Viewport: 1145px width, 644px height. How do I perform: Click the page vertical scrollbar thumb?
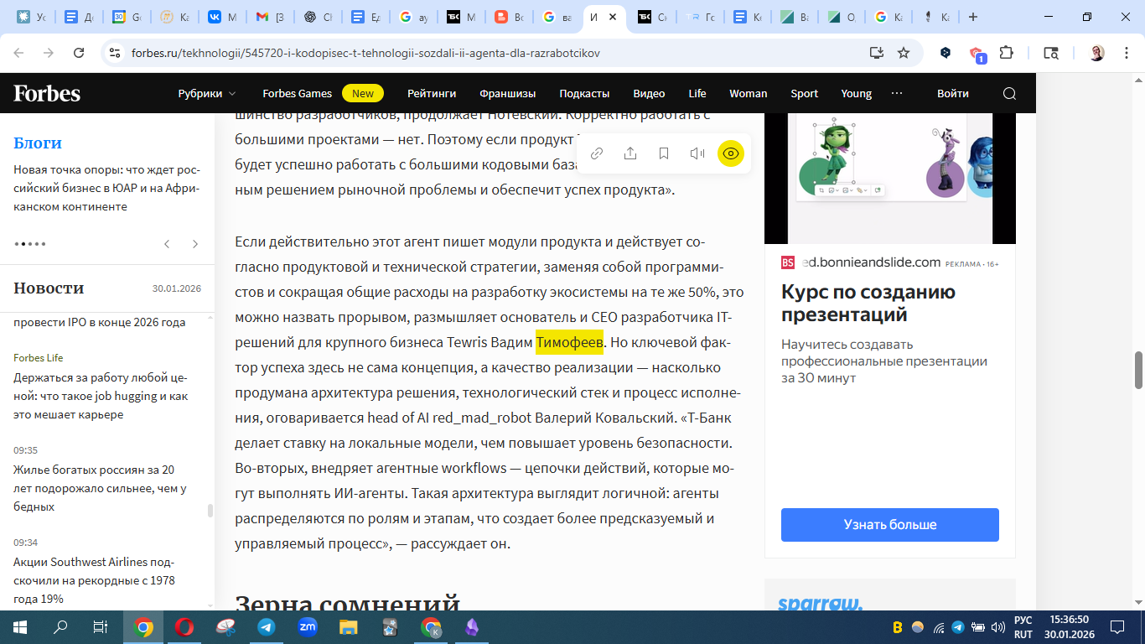(1138, 371)
